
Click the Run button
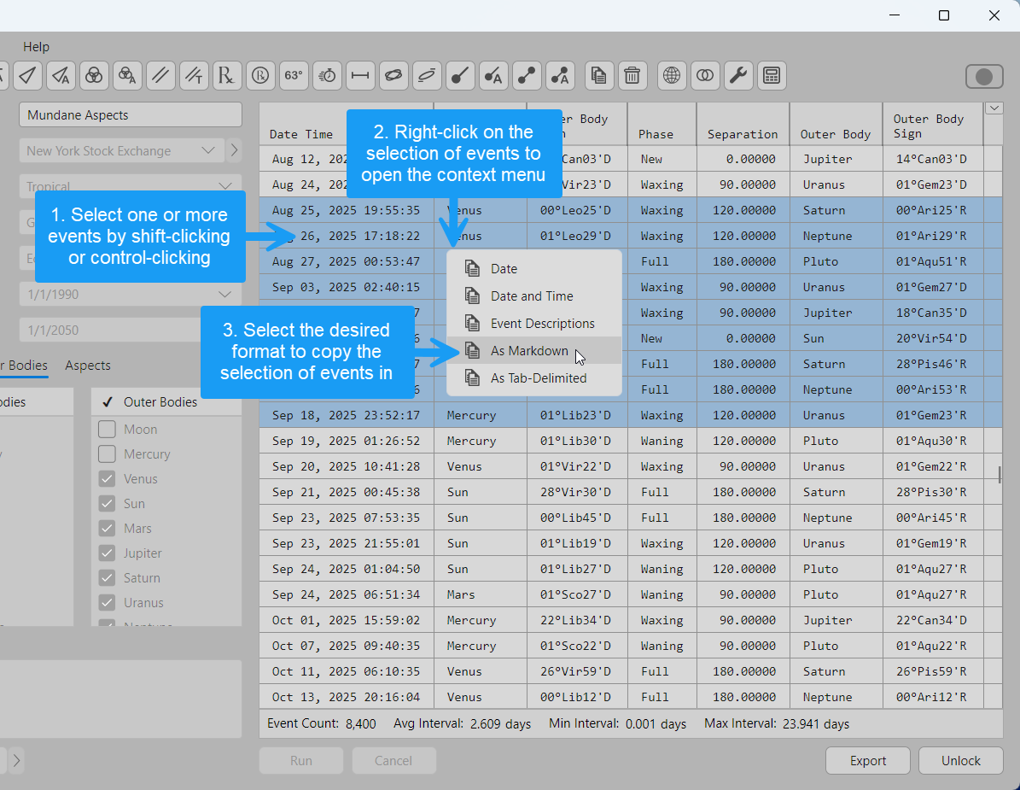[x=301, y=760]
